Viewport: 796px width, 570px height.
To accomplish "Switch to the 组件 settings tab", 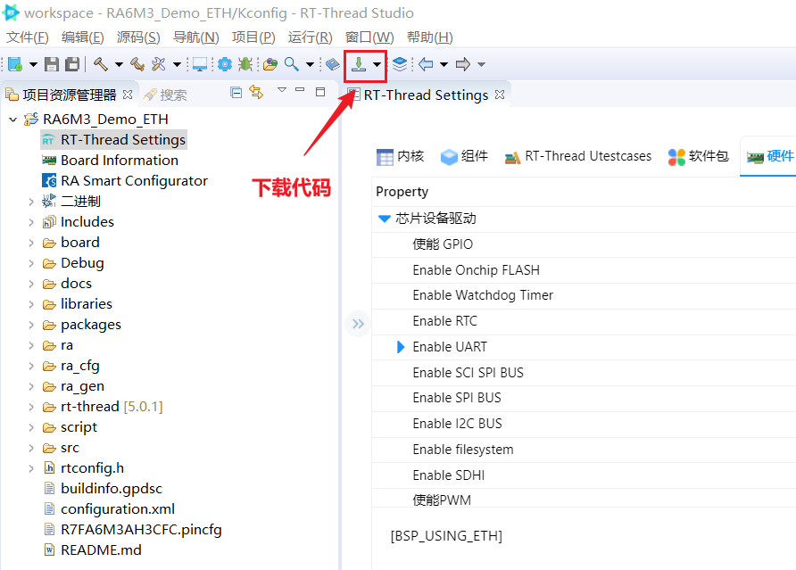I will coord(464,157).
